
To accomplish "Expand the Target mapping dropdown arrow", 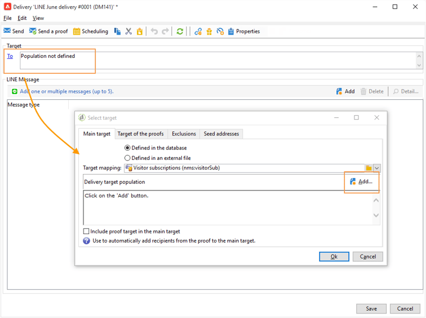I will click(377, 168).
